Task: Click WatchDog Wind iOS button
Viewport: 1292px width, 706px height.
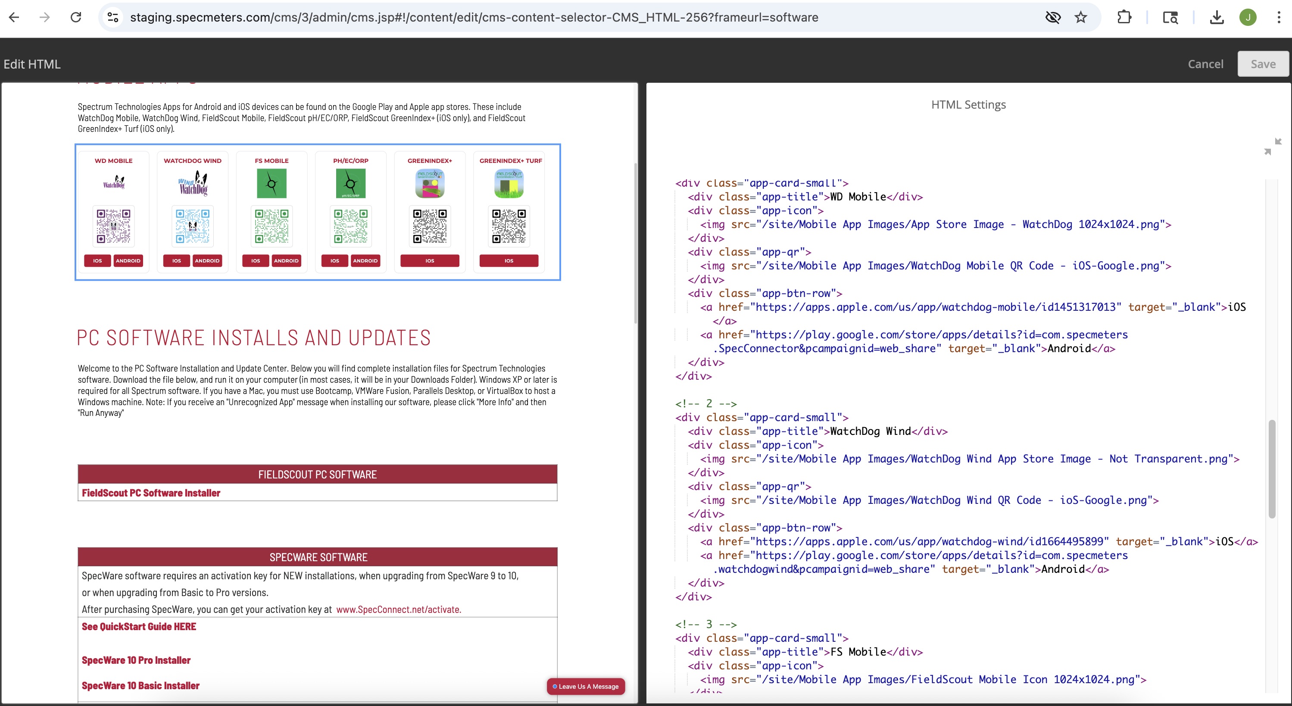Action: pyautogui.click(x=177, y=260)
